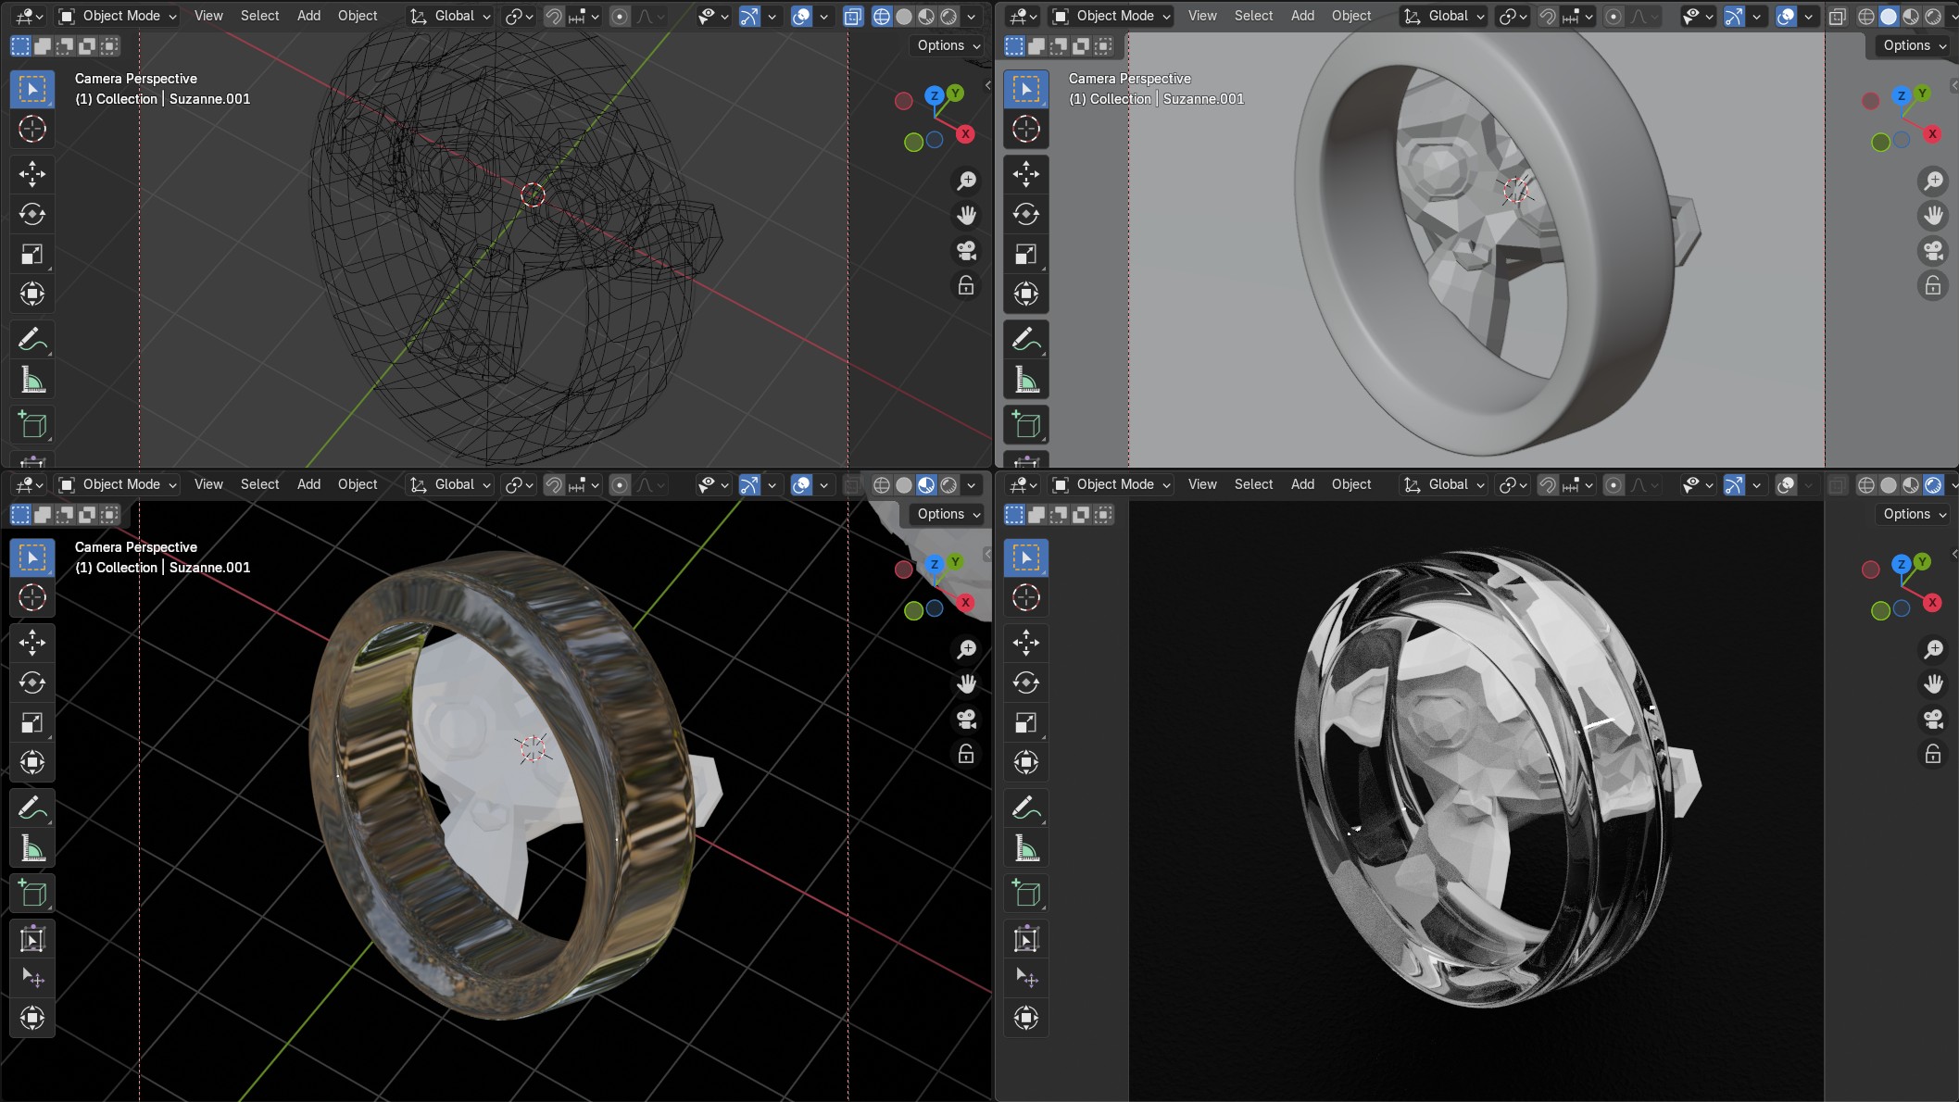Screen dimensions: 1959x1102
Task: Open Options dropdown in bottom-right viewport
Action: (1914, 514)
